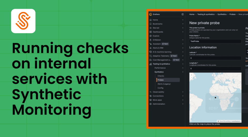Dock the sidebar menu panel icon
The image size is (248, 137).
pos(183,14)
